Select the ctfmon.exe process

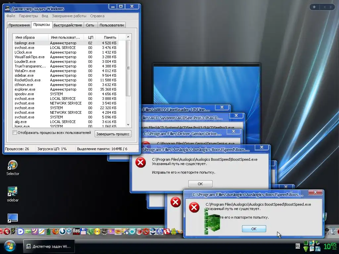tap(66, 85)
